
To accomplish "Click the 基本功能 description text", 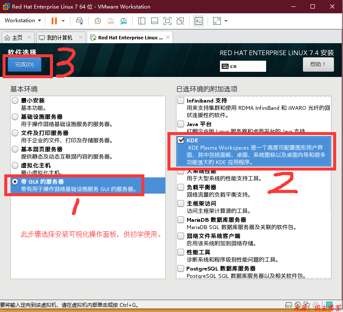I will click(33, 108).
